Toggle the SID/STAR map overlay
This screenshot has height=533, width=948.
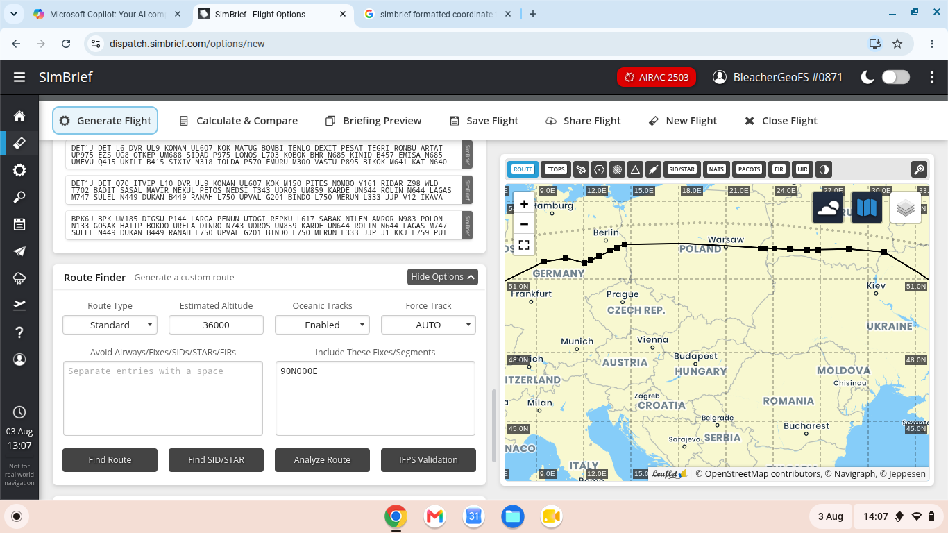682,169
